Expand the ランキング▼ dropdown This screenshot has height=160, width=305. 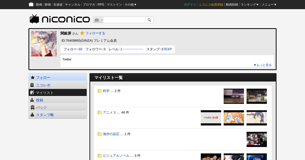point(250,5)
